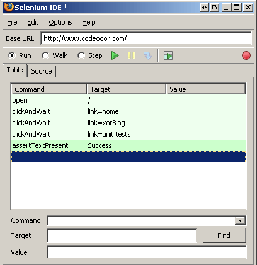Select the Step radio button

[x=81, y=55]
